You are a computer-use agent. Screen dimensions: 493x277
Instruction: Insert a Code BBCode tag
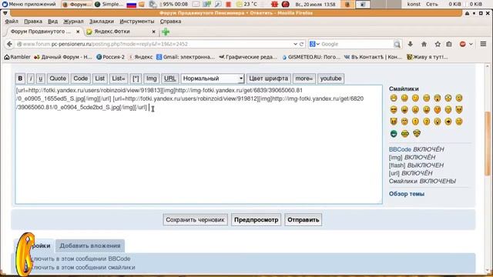click(x=80, y=78)
